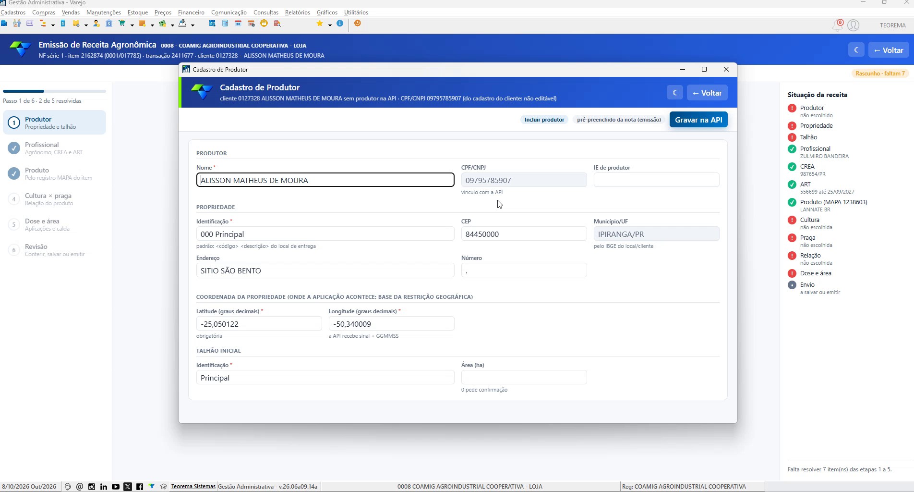Open the Teorema Sistemas link
The image size is (914, 492).
click(193, 486)
